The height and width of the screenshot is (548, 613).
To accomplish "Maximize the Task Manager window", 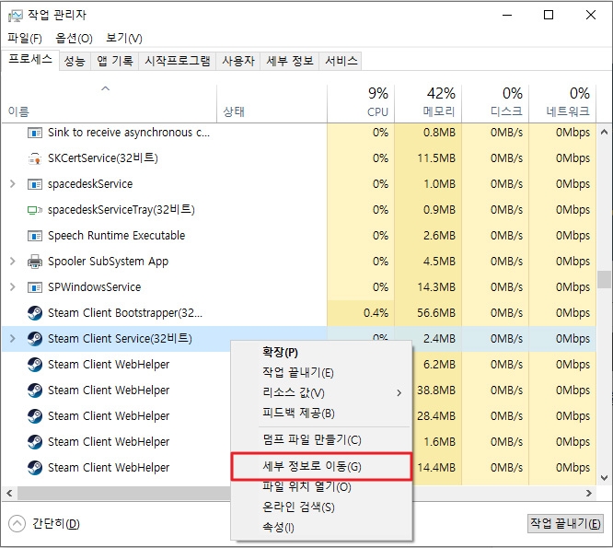I will [549, 15].
